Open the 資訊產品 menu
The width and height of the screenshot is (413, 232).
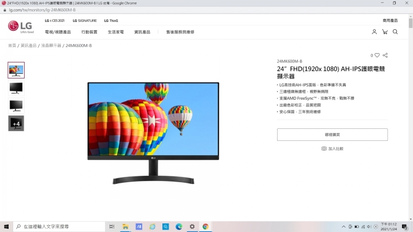142,32
